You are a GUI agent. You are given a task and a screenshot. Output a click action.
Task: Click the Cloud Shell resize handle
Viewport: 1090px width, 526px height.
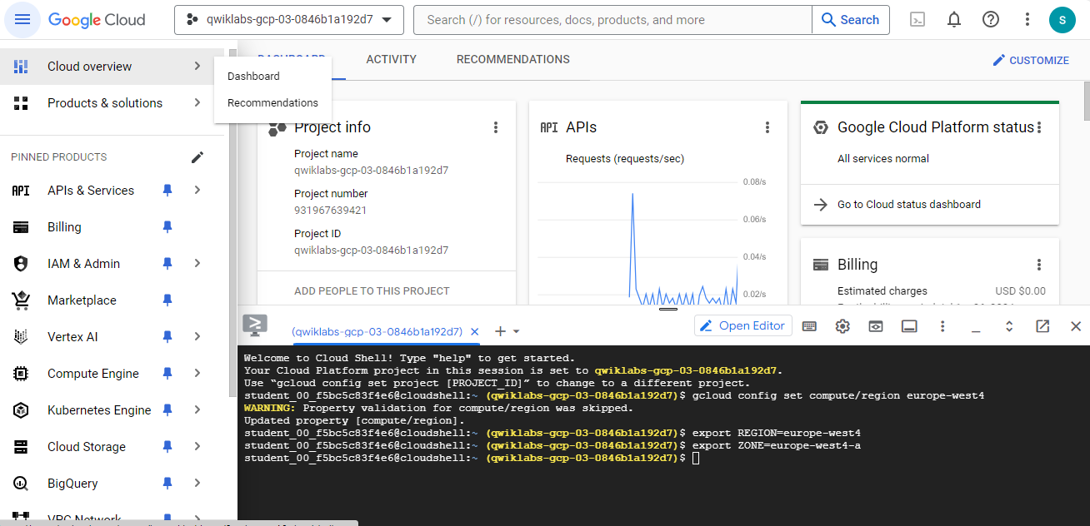[x=668, y=308]
